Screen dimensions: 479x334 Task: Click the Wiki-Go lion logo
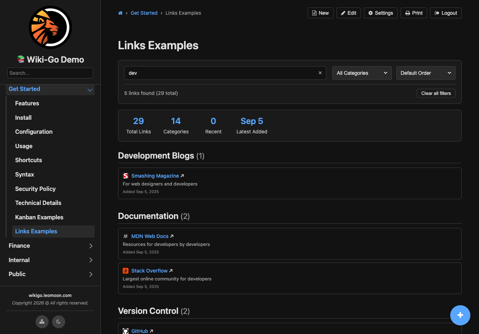(50, 27)
